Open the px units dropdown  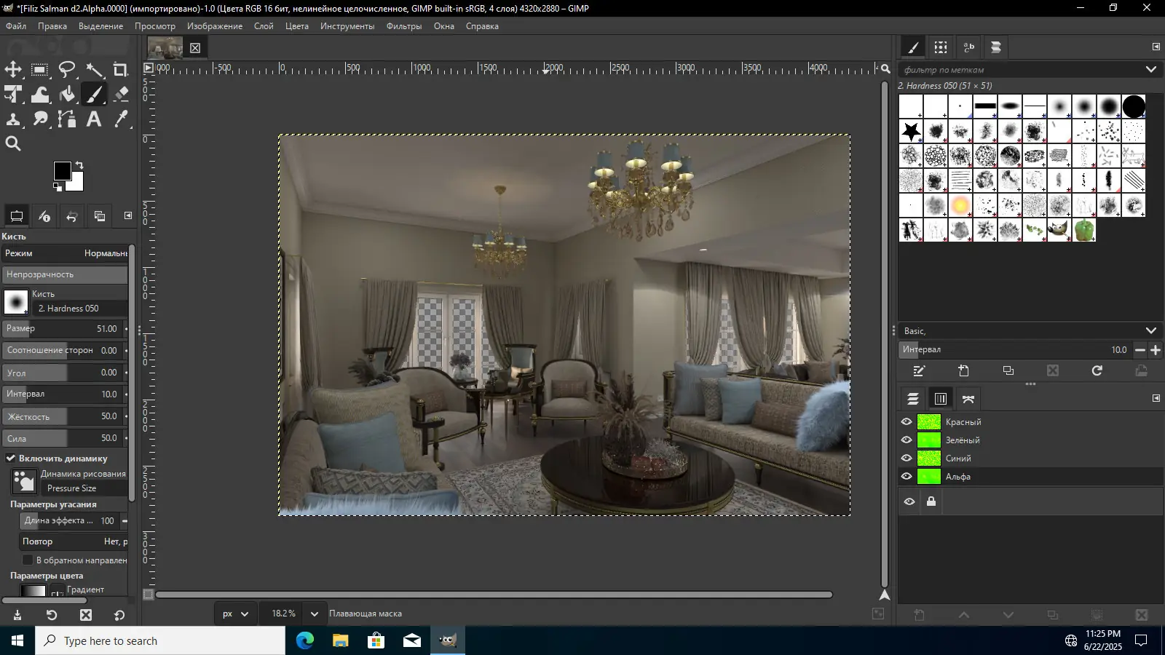click(x=236, y=614)
